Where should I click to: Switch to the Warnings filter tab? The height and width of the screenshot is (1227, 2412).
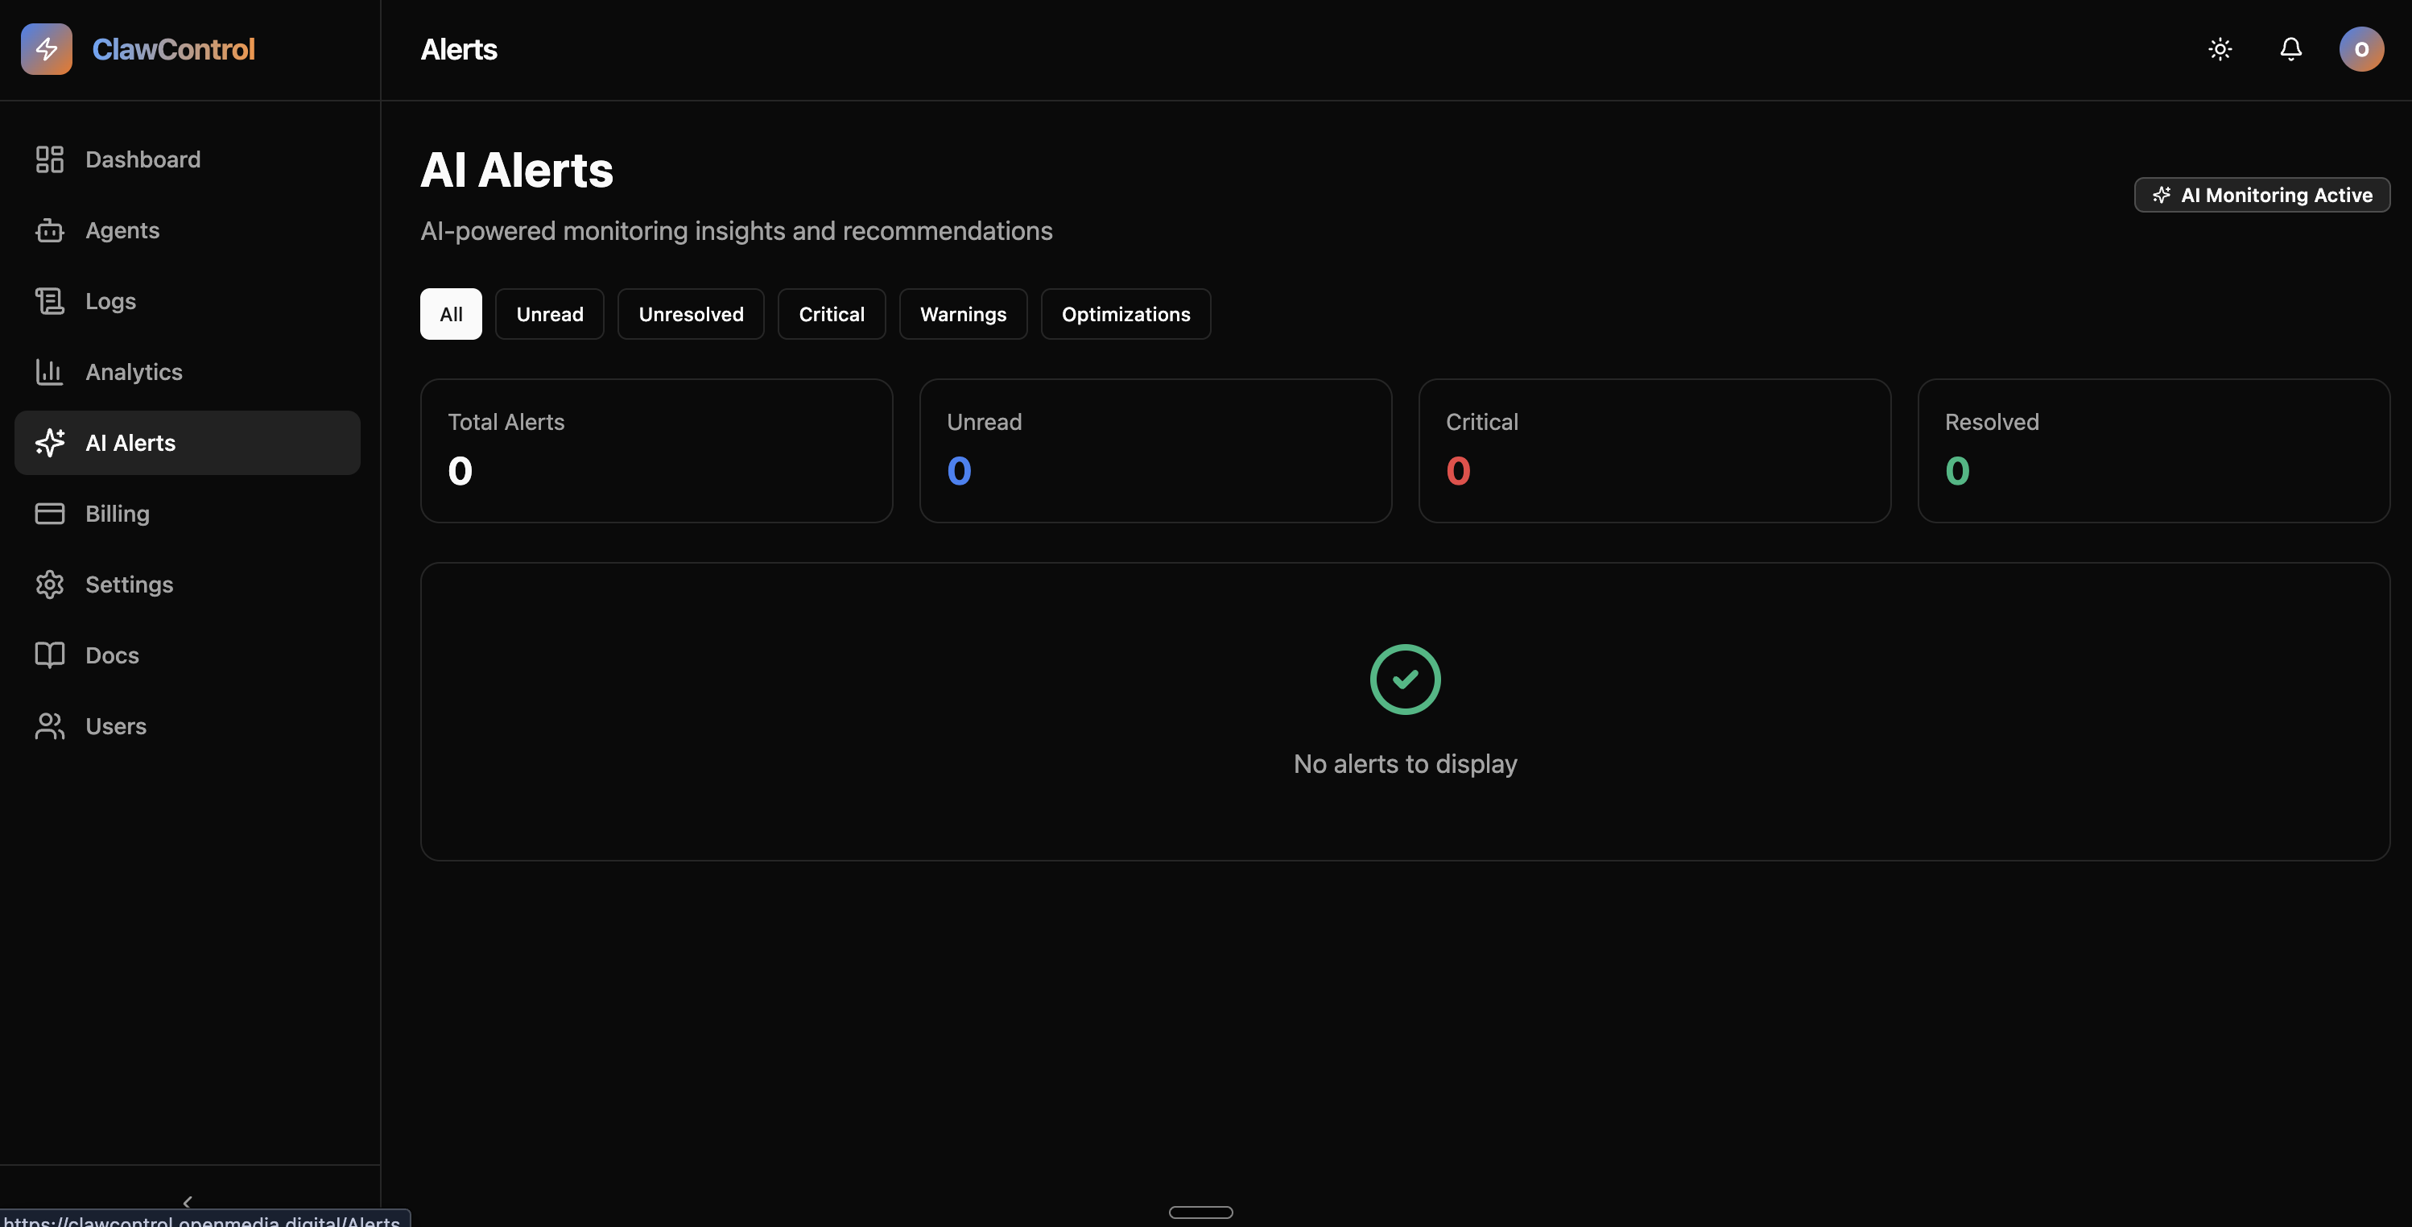coord(964,314)
